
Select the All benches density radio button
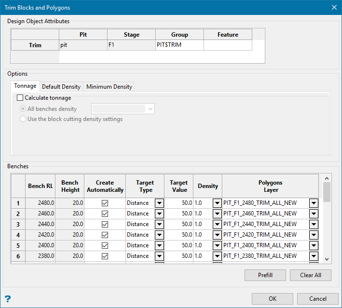pos(23,109)
